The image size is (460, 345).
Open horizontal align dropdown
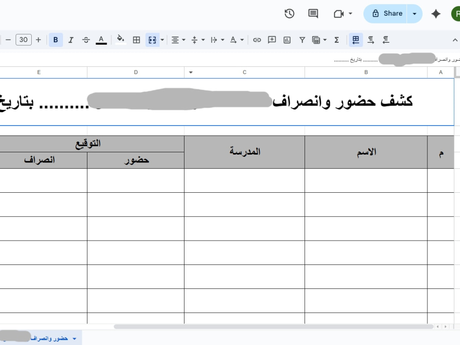click(x=178, y=40)
